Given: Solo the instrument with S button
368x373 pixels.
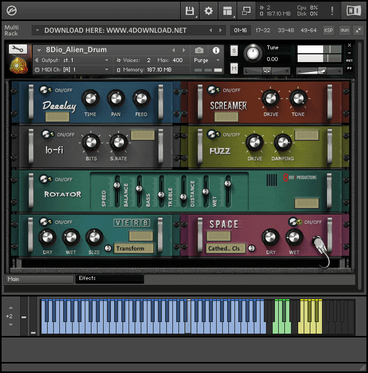Looking at the screenshot, I should [234, 50].
